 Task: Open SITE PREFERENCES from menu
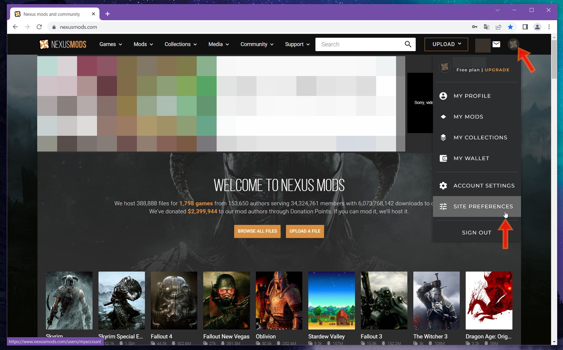pos(477,206)
